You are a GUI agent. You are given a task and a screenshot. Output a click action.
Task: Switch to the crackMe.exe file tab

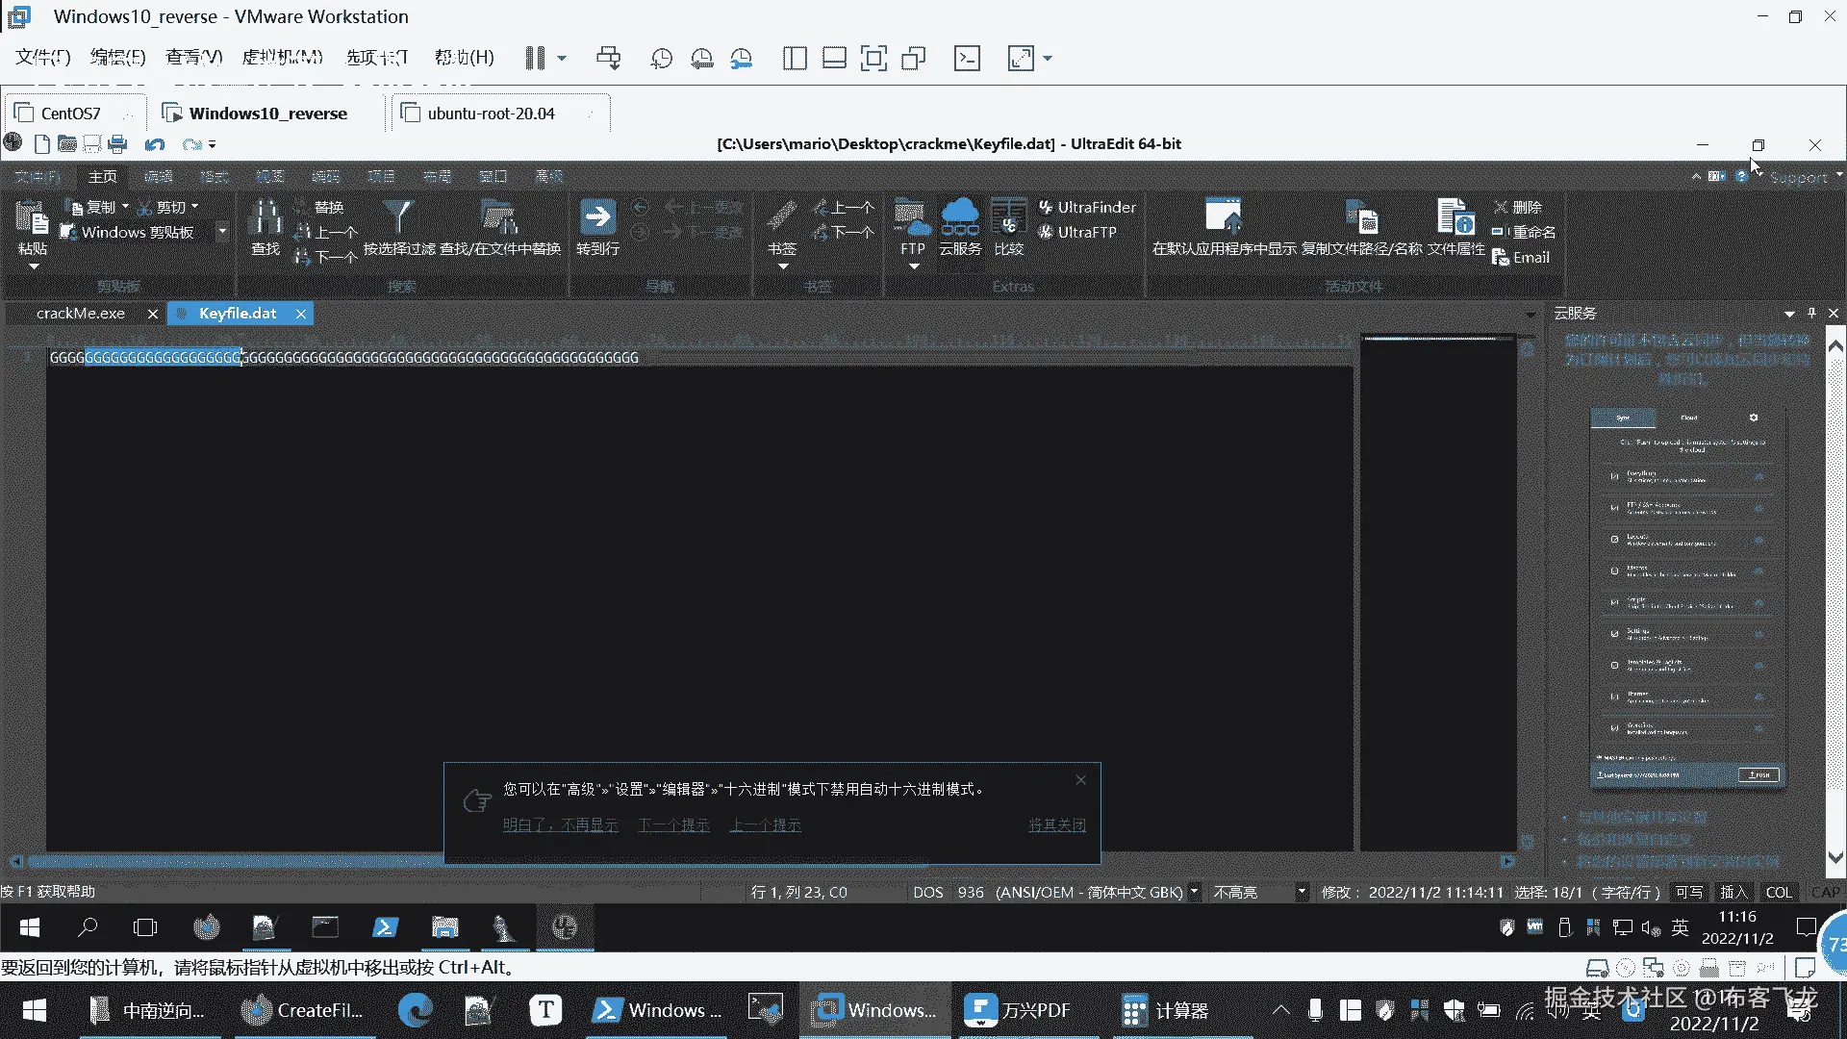(x=81, y=314)
